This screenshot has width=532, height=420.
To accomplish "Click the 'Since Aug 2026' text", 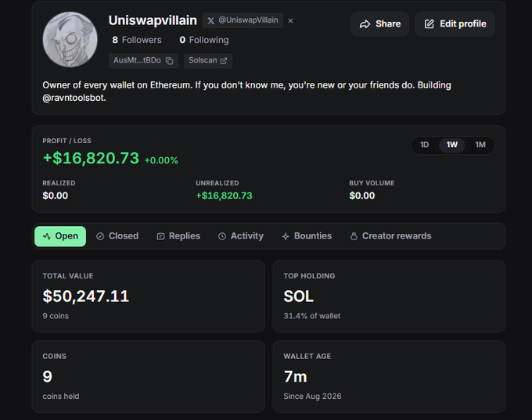I will (312, 397).
